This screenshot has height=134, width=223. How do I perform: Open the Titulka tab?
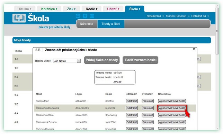(25, 9)
